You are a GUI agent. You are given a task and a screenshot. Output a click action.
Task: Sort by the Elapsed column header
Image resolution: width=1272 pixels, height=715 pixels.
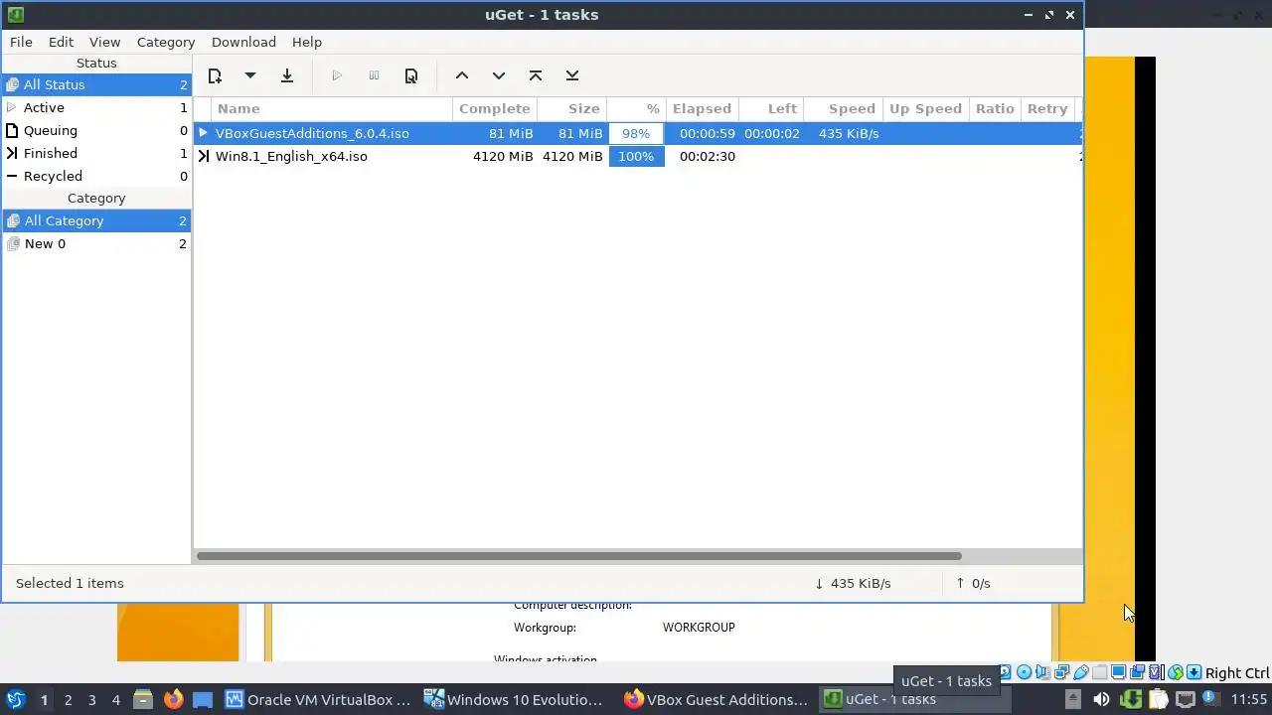[x=702, y=108]
